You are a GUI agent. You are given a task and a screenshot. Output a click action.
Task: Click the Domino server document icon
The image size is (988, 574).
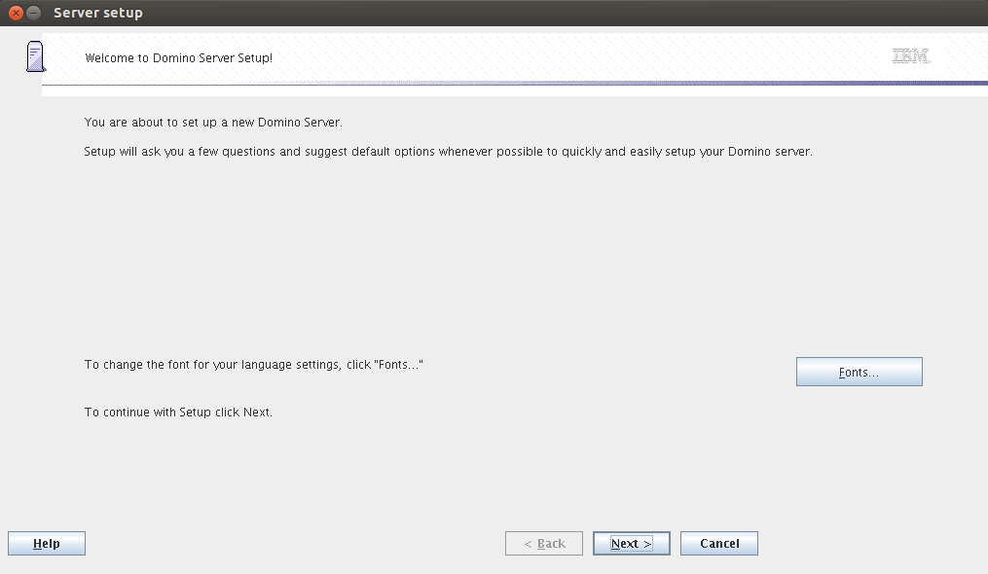click(x=36, y=57)
